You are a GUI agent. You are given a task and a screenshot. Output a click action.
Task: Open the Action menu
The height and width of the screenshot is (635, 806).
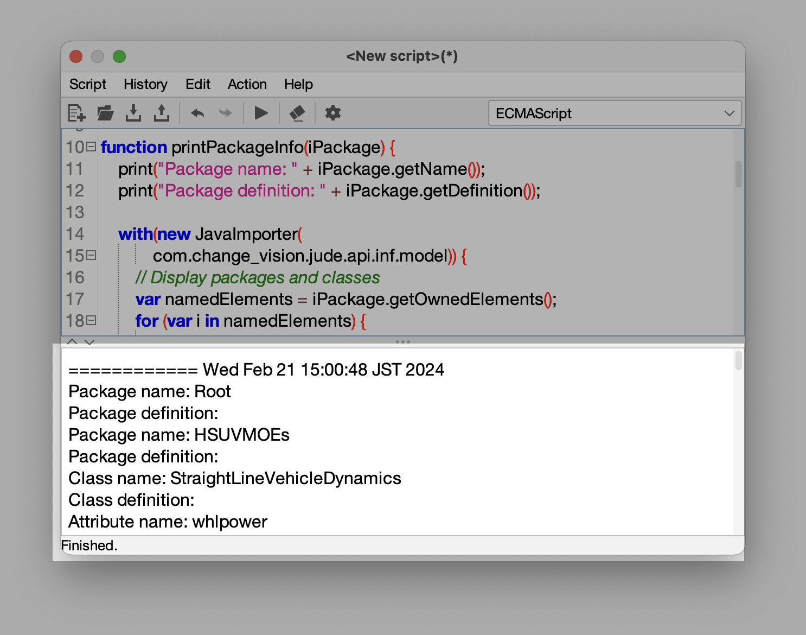coord(247,84)
